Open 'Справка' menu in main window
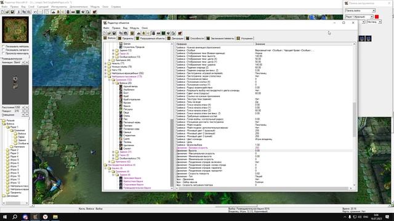 [x=116, y=7]
